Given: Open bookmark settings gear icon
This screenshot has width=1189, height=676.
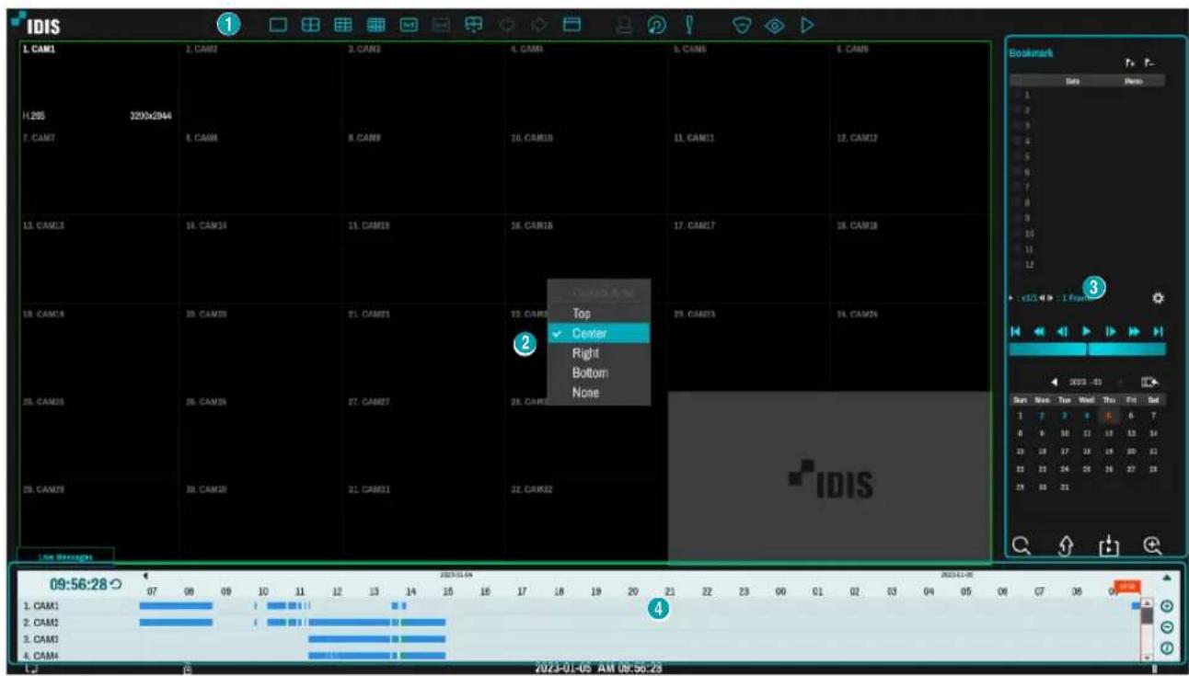Looking at the screenshot, I should pos(1158,298).
